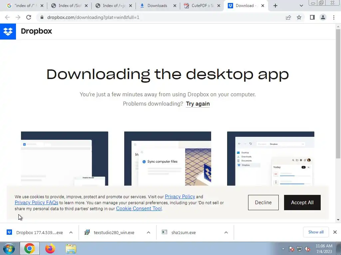Open the Chrome profile avatar
The image size is (341, 255).
(323, 17)
